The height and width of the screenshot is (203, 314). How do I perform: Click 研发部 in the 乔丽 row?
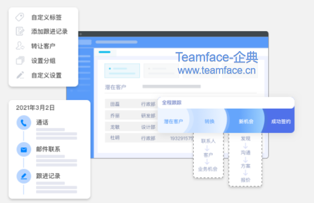[x=148, y=116]
